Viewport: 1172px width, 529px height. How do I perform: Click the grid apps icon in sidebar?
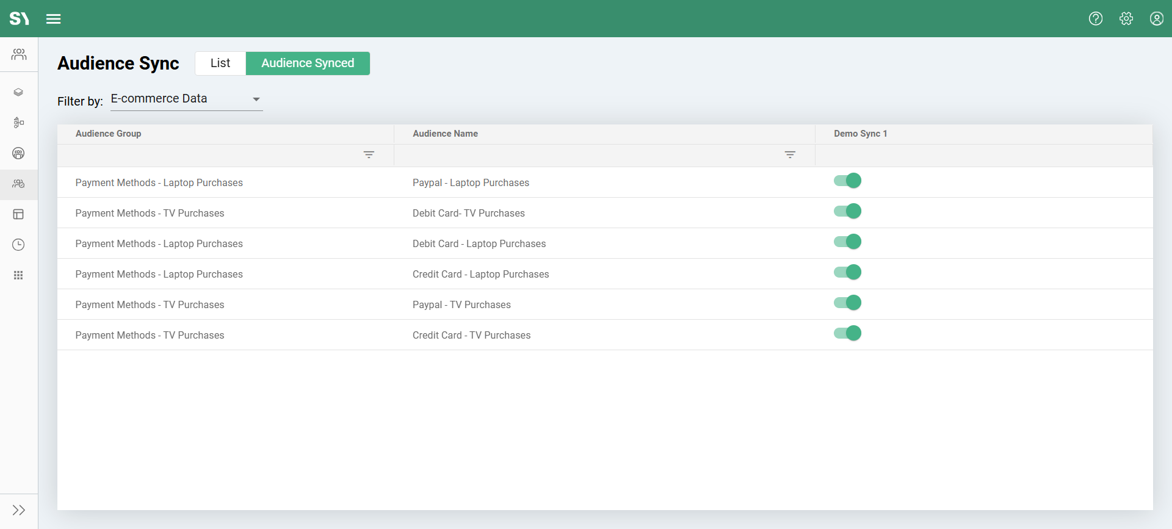18,275
